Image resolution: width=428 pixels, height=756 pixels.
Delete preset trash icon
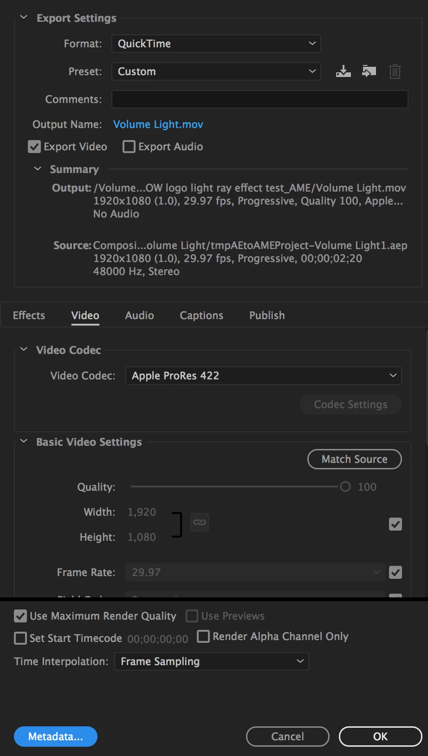(x=395, y=71)
